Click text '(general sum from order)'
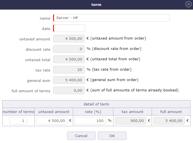This screenshot has height=143, width=193. pyautogui.click(x=114, y=80)
